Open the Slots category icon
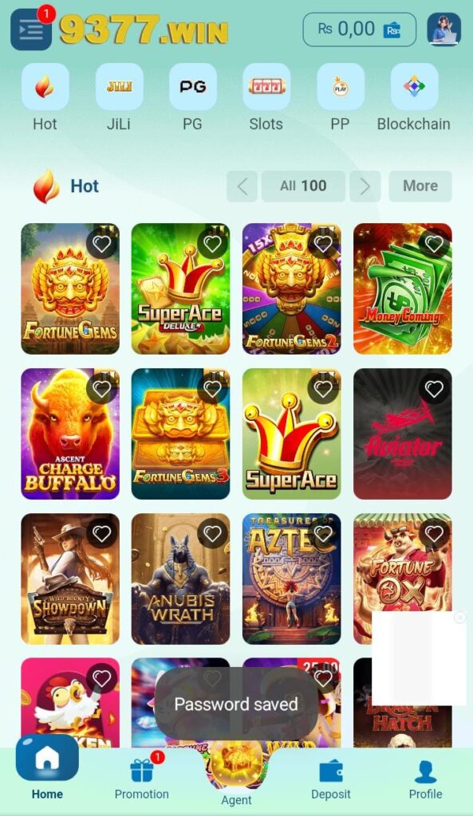The height and width of the screenshot is (816, 473). click(x=266, y=86)
